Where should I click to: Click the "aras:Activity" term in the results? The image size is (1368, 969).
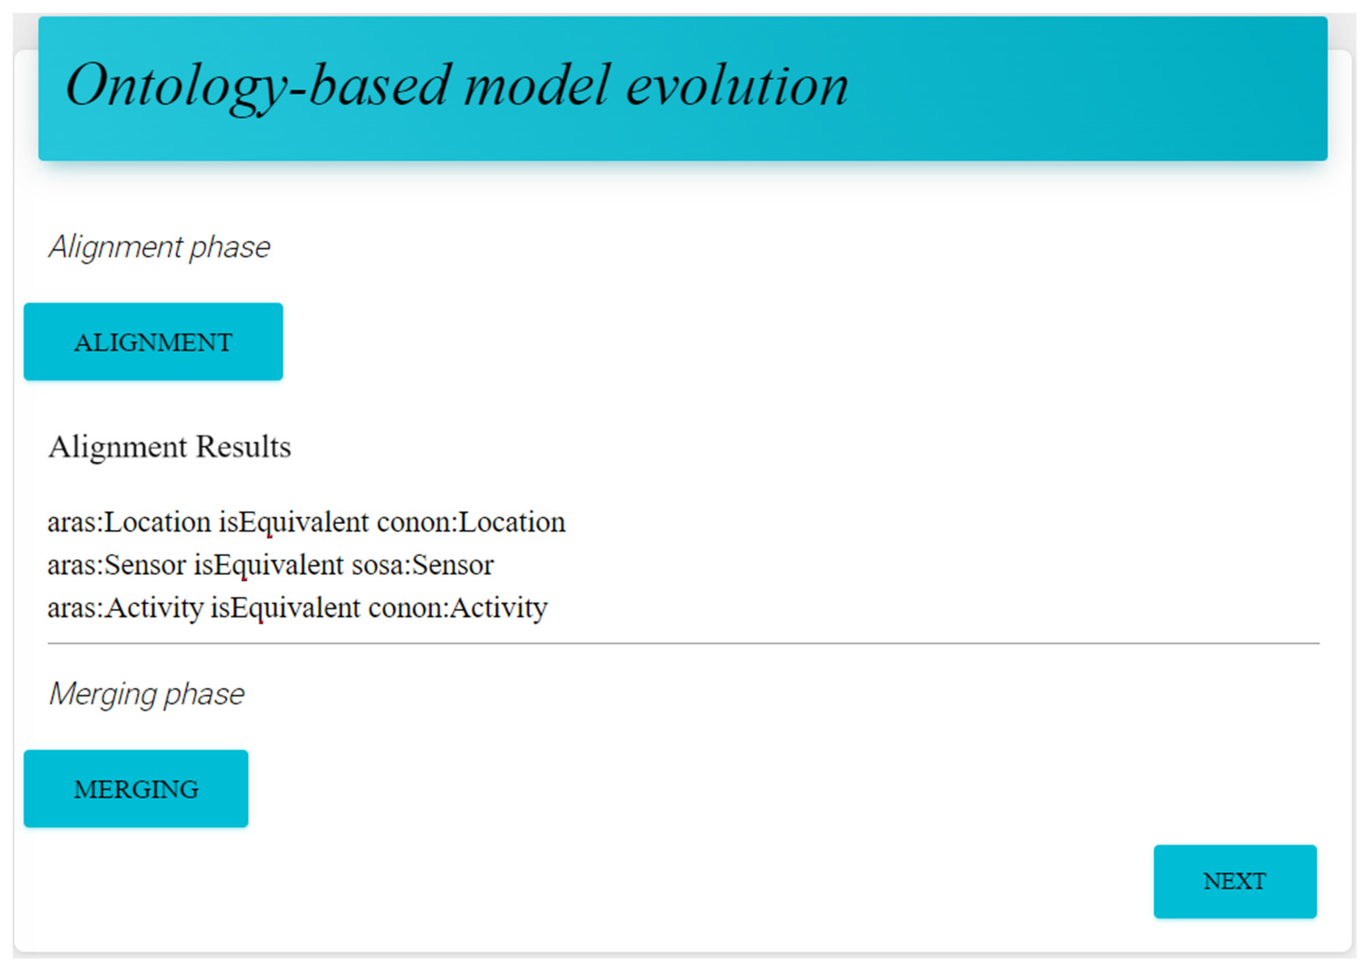click(x=125, y=608)
